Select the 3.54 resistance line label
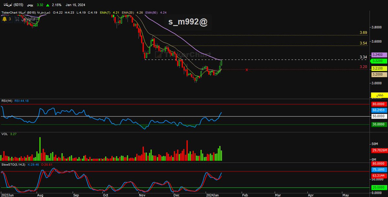Image resolution: width=388 pixels, height=197 pixels. (363, 43)
